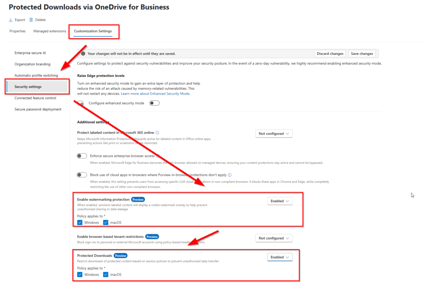Open the Properties tab
Viewport: 422px width, 284px height.
pyautogui.click(x=17, y=31)
